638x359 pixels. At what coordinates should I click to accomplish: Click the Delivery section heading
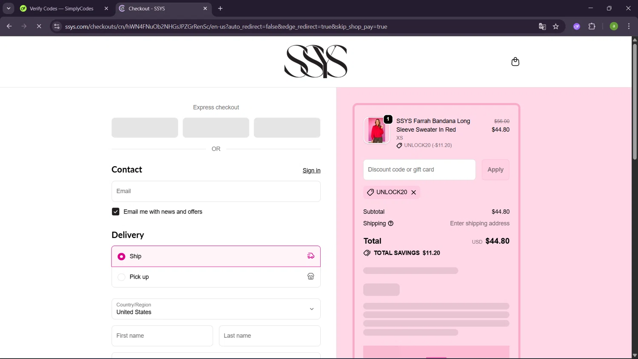pyautogui.click(x=128, y=235)
